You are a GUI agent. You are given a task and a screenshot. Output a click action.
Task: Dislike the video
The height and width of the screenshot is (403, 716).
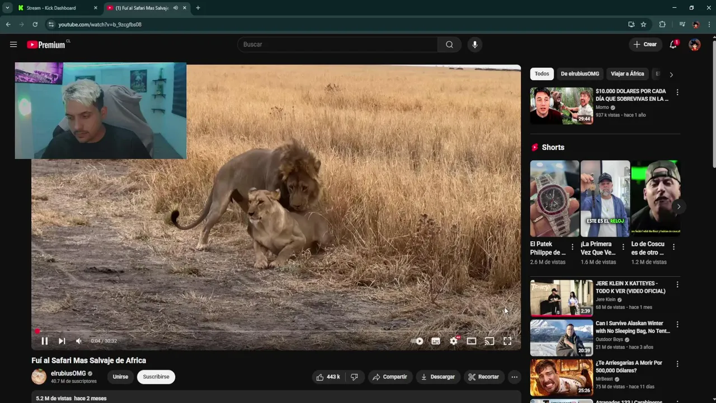pos(354,377)
